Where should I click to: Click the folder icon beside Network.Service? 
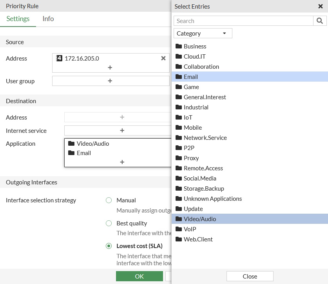coord(178,138)
